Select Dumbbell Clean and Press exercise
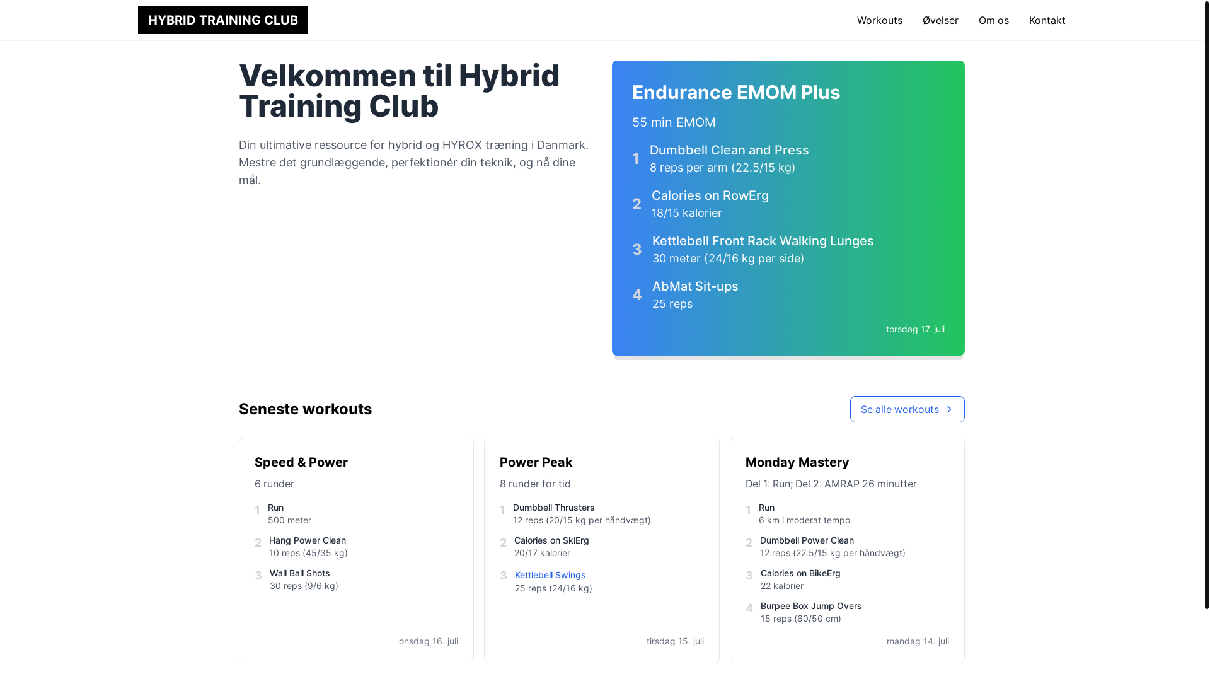Viewport: 1210px width, 681px height. tap(729, 150)
